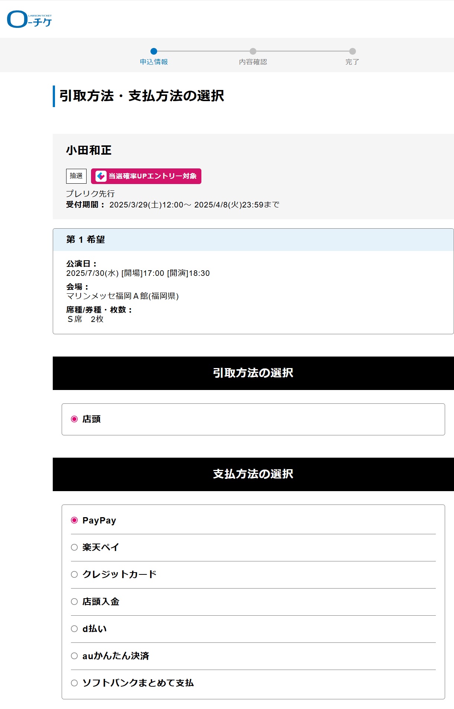The height and width of the screenshot is (709, 454).
Task: Choose クレジットカード payment option
Action: [x=74, y=574]
